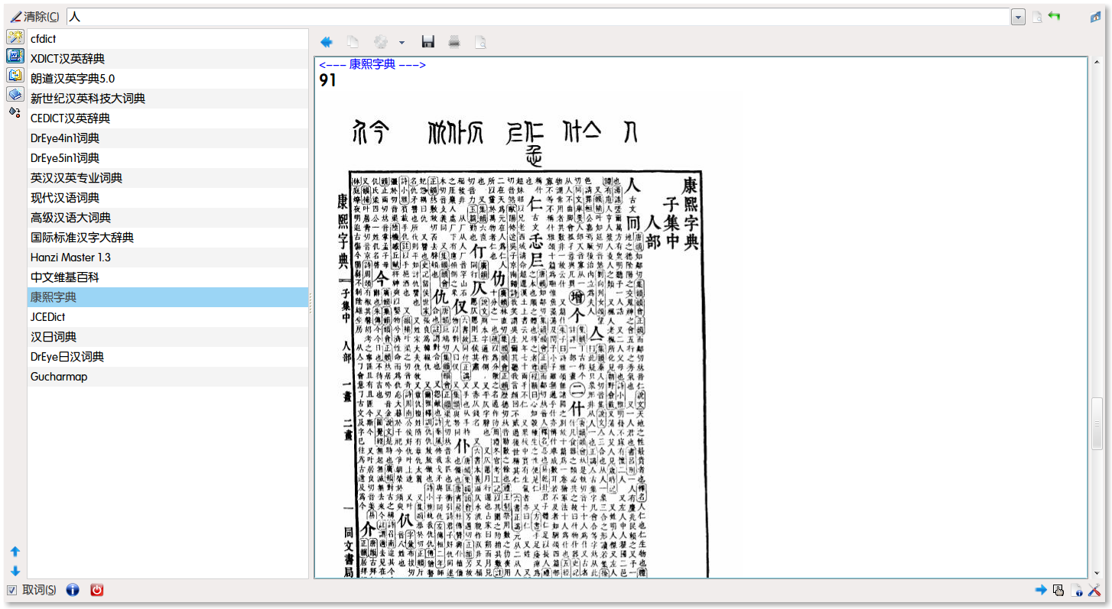Click the magic wand icon in the left sidebar
The height and width of the screenshot is (609, 1112).
pyautogui.click(x=15, y=37)
